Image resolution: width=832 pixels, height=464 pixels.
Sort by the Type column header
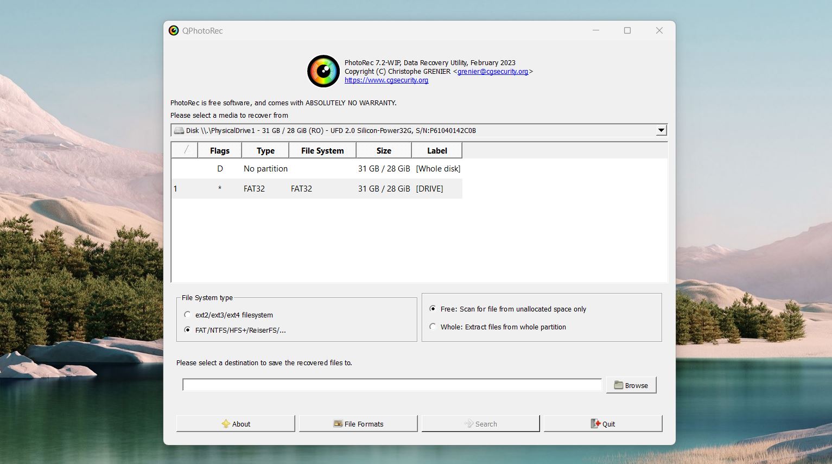tap(265, 150)
